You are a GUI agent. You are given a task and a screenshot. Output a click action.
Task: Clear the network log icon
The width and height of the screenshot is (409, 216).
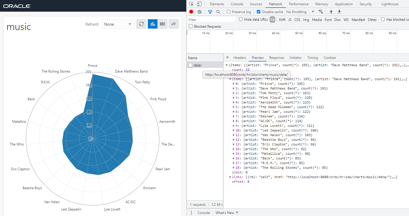pyautogui.click(x=199, y=12)
